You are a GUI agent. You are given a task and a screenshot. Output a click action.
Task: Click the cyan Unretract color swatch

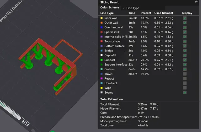[101, 83]
